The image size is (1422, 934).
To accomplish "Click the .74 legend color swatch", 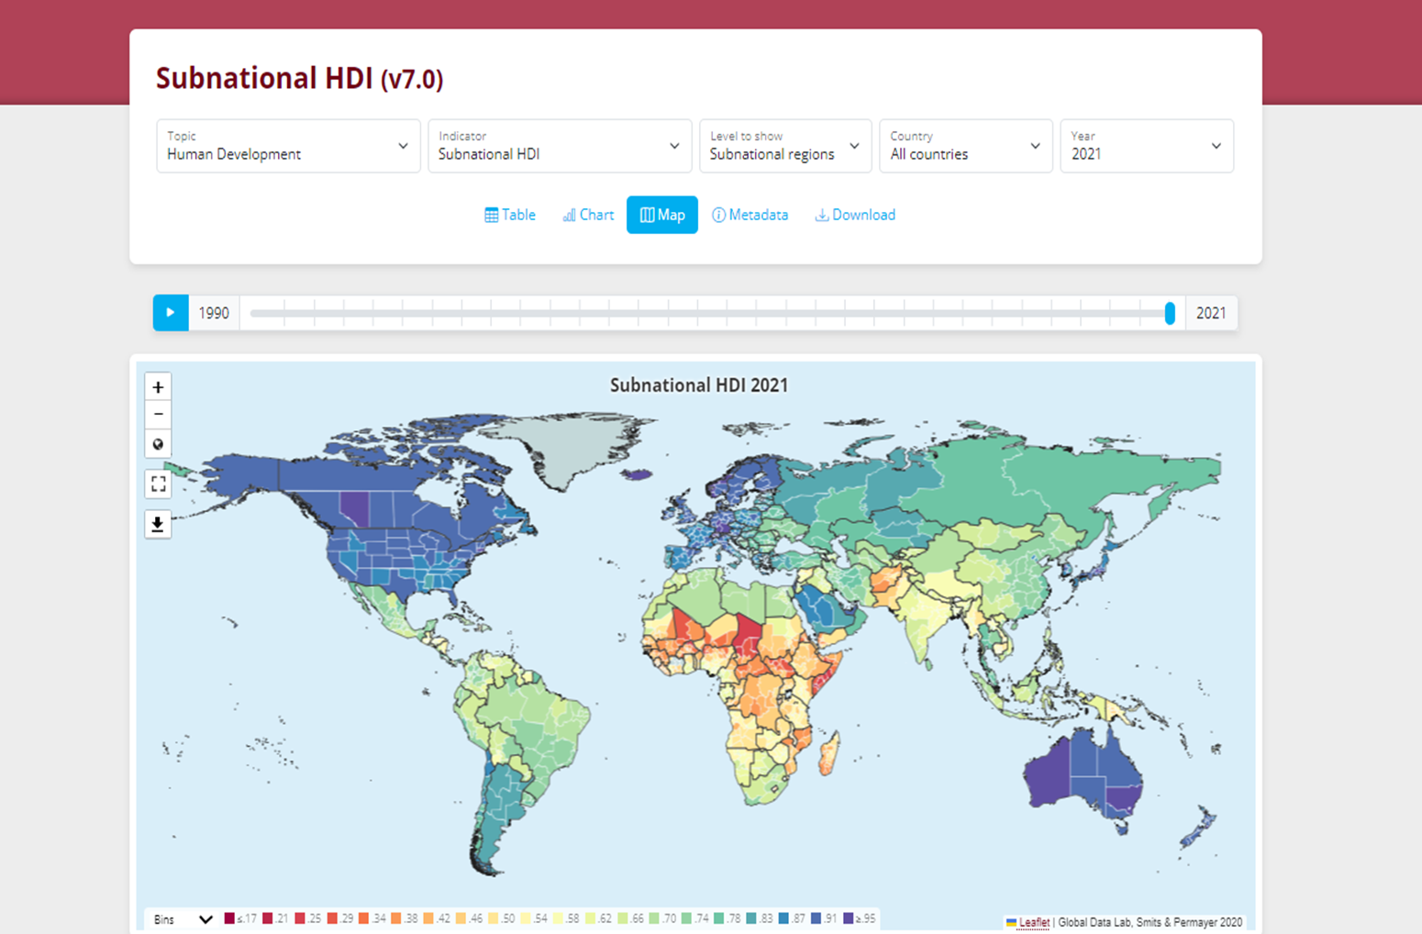I will (687, 918).
